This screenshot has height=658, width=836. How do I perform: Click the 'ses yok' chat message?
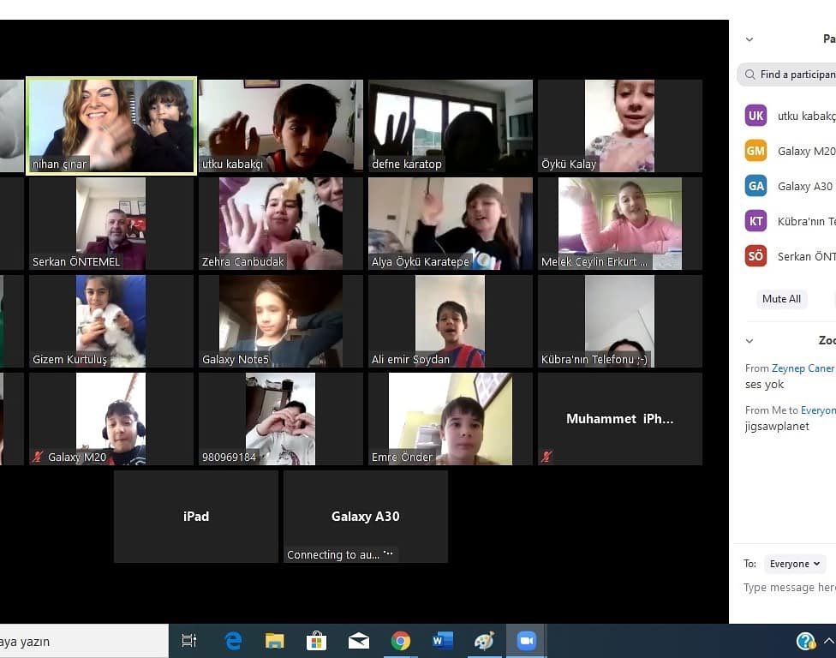pyautogui.click(x=764, y=385)
